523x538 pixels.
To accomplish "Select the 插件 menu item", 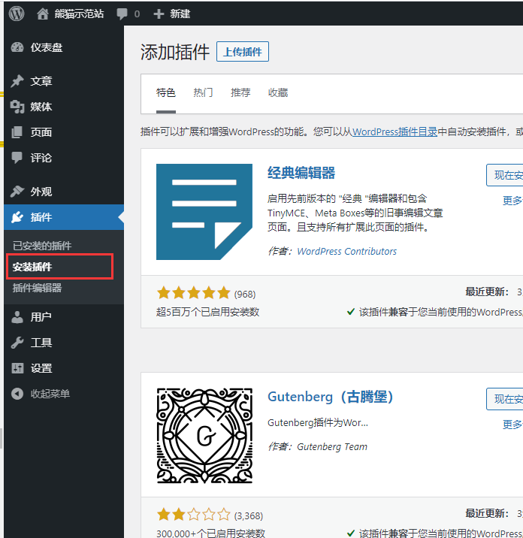I will pyautogui.click(x=64, y=217).
